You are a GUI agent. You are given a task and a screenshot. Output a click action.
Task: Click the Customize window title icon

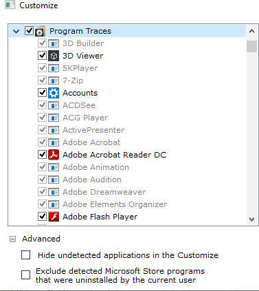(10, 5)
